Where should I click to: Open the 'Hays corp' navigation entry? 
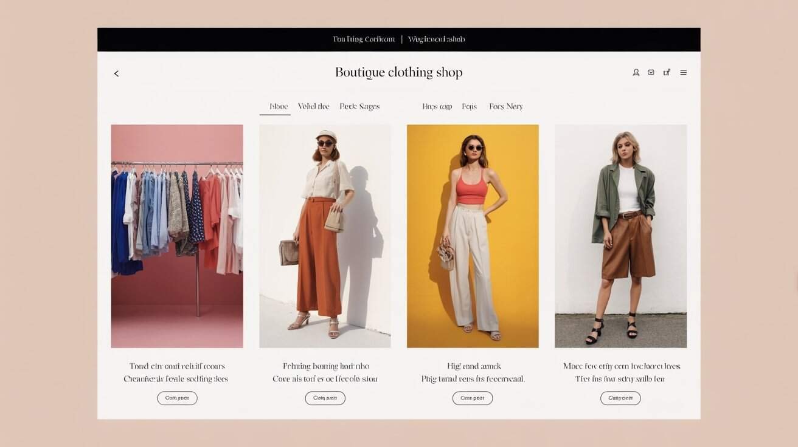[437, 106]
